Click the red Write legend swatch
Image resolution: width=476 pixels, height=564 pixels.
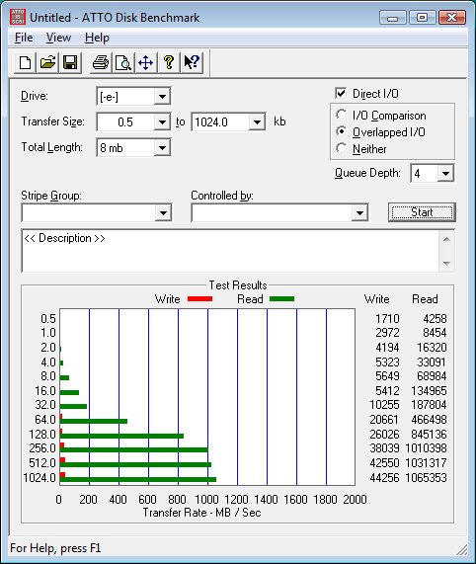pos(199,299)
